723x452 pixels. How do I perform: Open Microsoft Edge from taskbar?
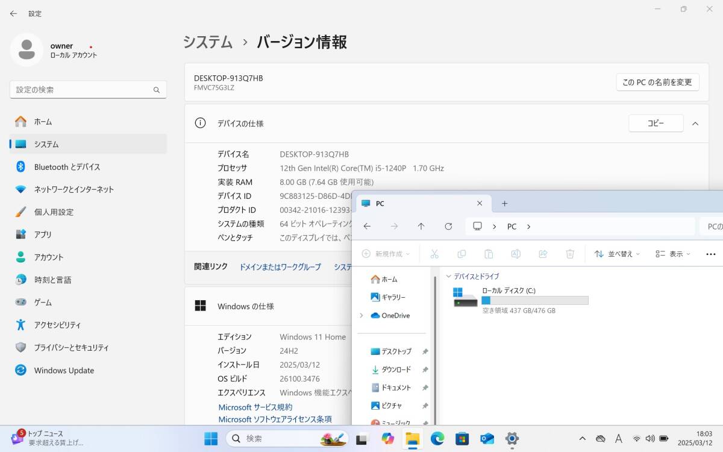[437, 438]
